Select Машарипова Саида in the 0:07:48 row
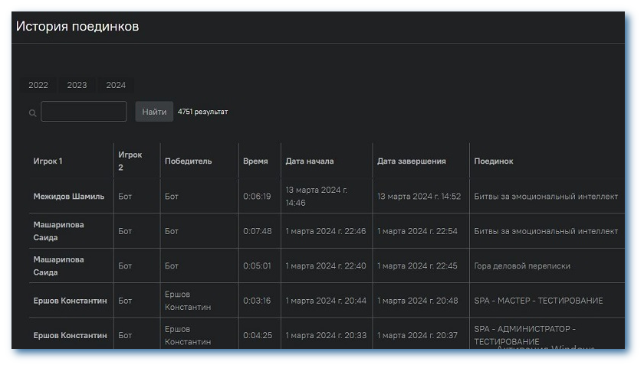This screenshot has height=368, width=644. pos(59,231)
